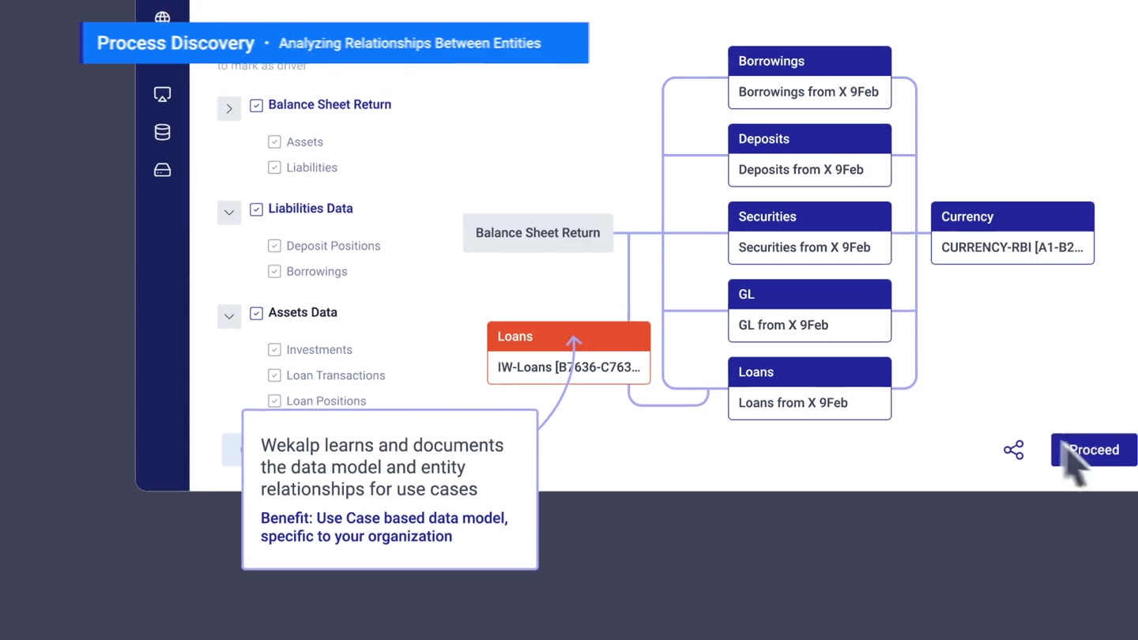Uncheck the Deposit Positions checkbox

[274, 246]
